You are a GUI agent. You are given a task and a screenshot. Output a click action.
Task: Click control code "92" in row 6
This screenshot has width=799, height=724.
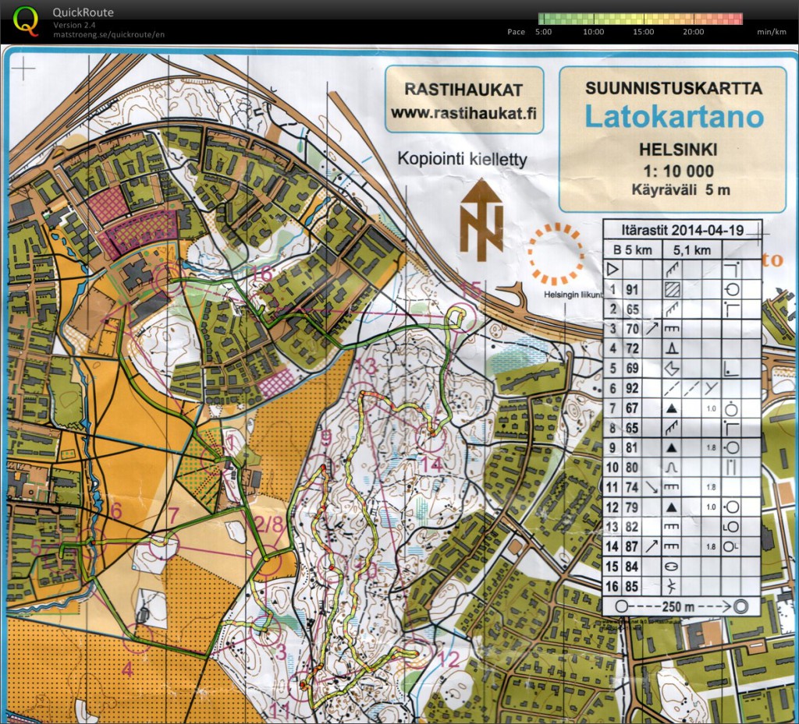click(632, 388)
